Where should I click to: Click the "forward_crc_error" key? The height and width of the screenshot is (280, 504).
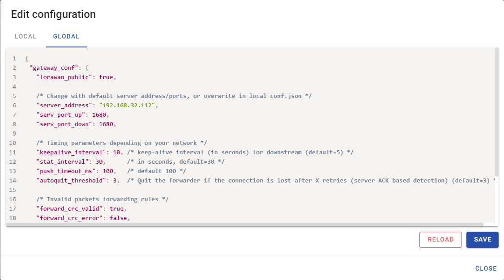[x=69, y=218]
